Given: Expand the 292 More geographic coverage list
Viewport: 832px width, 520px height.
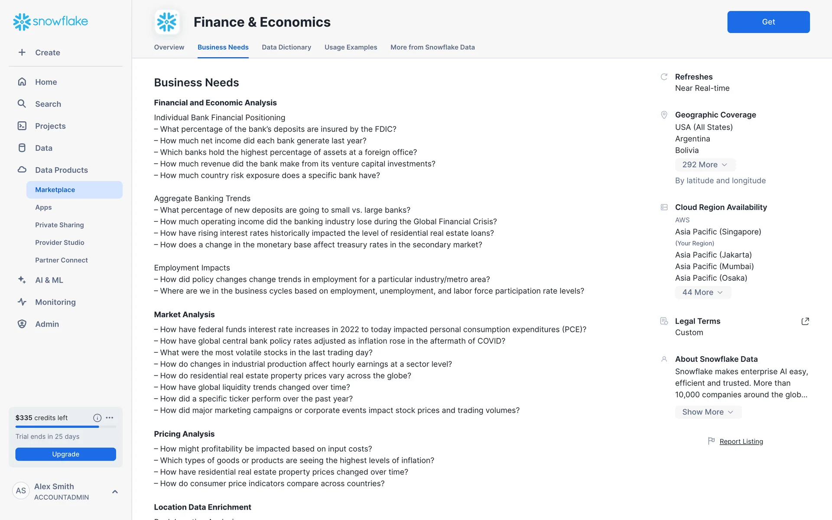Looking at the screenshot, I should coord(705,165).
